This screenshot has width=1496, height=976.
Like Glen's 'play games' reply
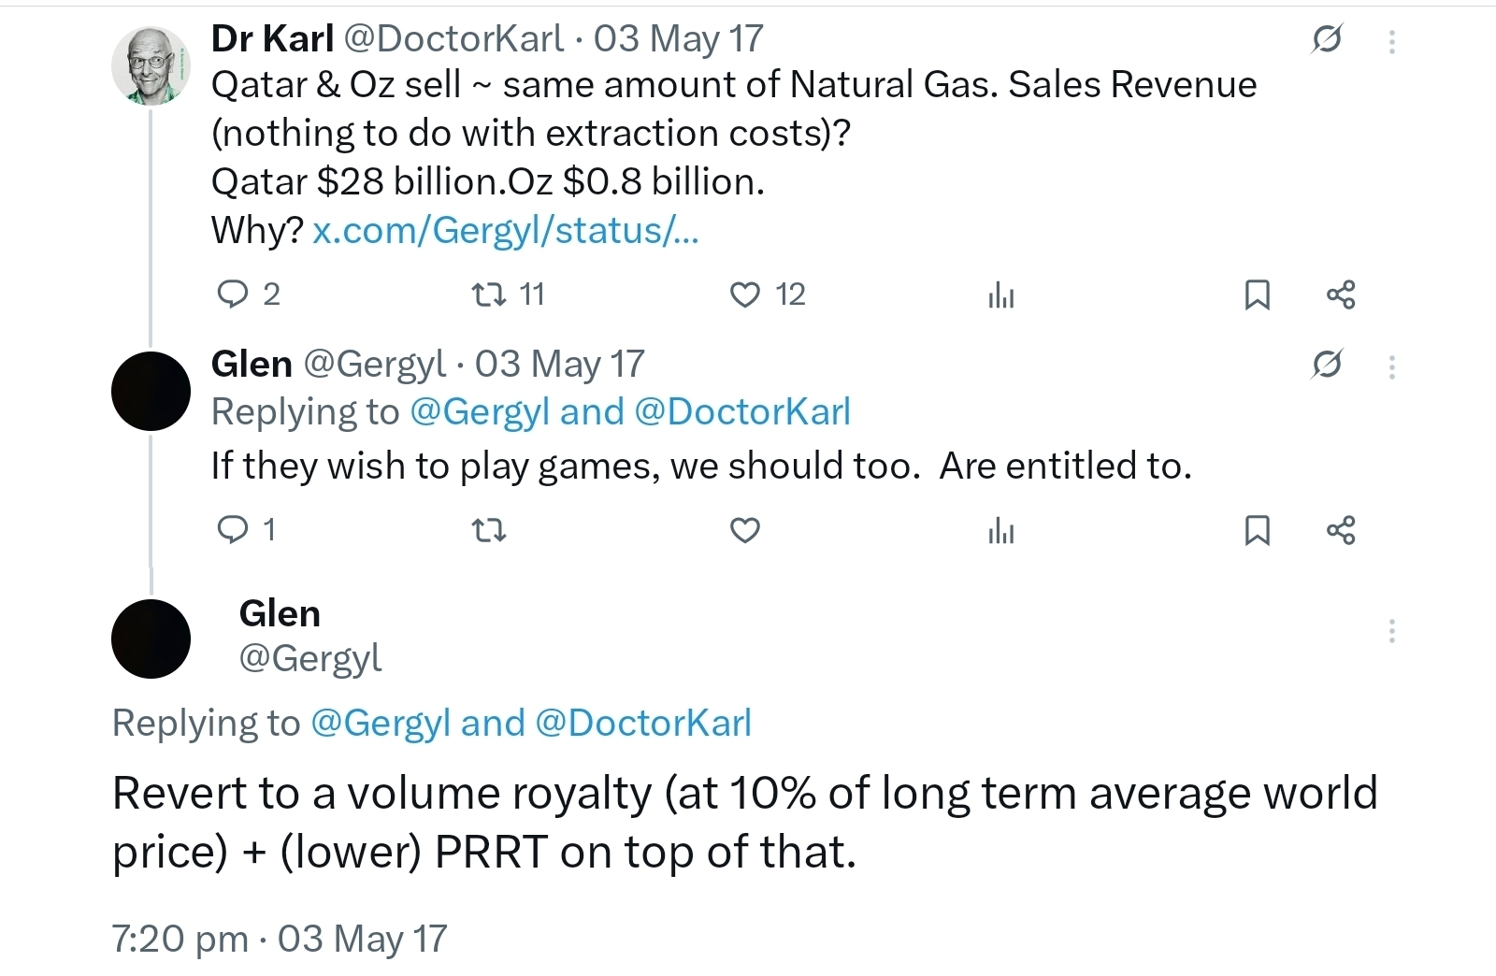744,531
